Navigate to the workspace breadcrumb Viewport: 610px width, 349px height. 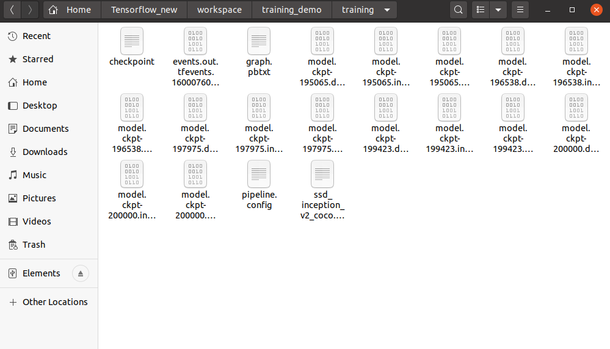[x=219, y=10]
